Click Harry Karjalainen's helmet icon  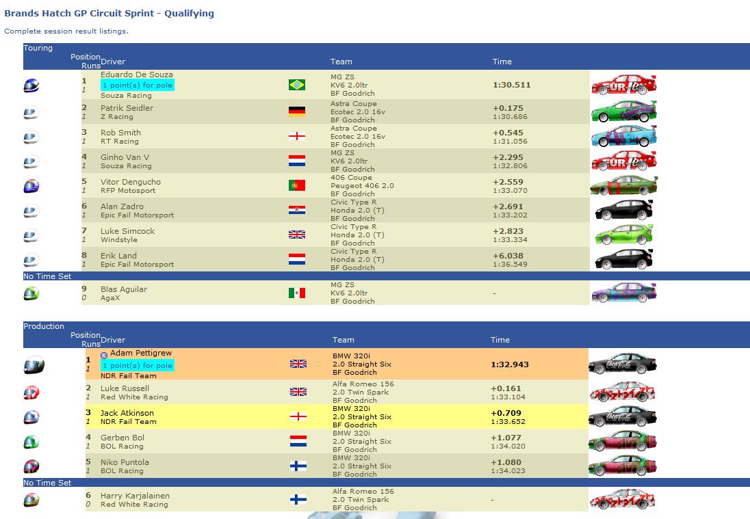pos(31,501)
